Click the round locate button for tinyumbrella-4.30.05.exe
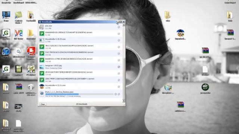The image size is (239, 134). point(119,40)
